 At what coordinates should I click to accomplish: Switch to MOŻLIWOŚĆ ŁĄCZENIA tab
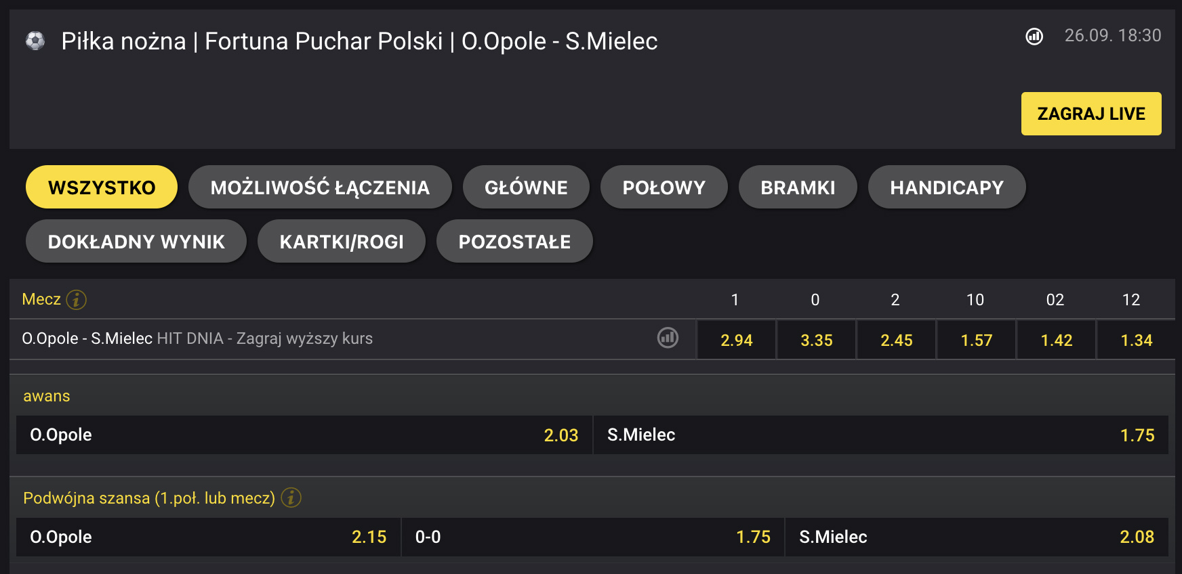pyautogui.click(x=320, y=187)
